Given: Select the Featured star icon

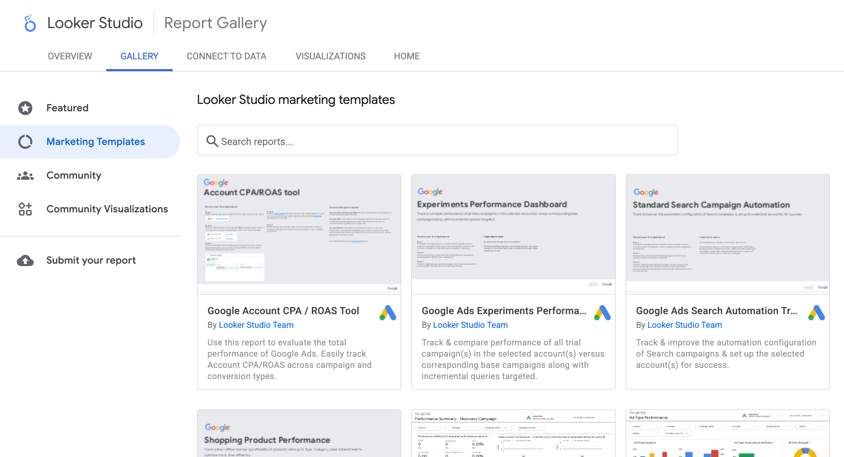Looking at the screenshot, I should (25, 108).
